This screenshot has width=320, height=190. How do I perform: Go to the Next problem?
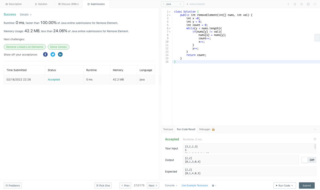tap(153, 185)
